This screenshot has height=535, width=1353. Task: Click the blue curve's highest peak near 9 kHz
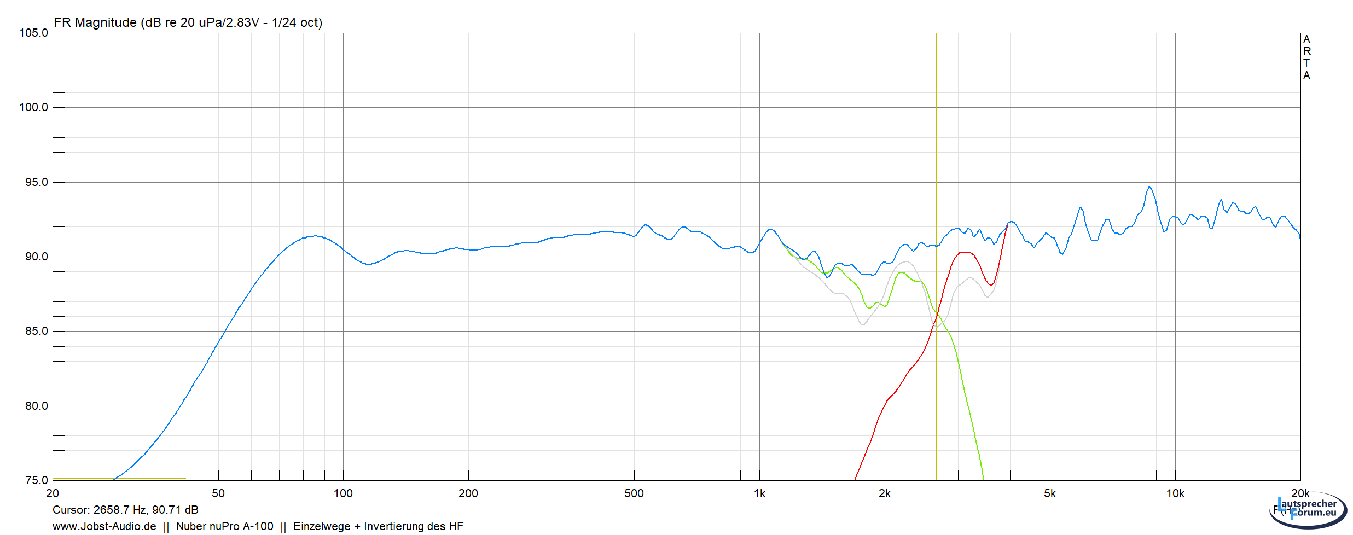1149,187
